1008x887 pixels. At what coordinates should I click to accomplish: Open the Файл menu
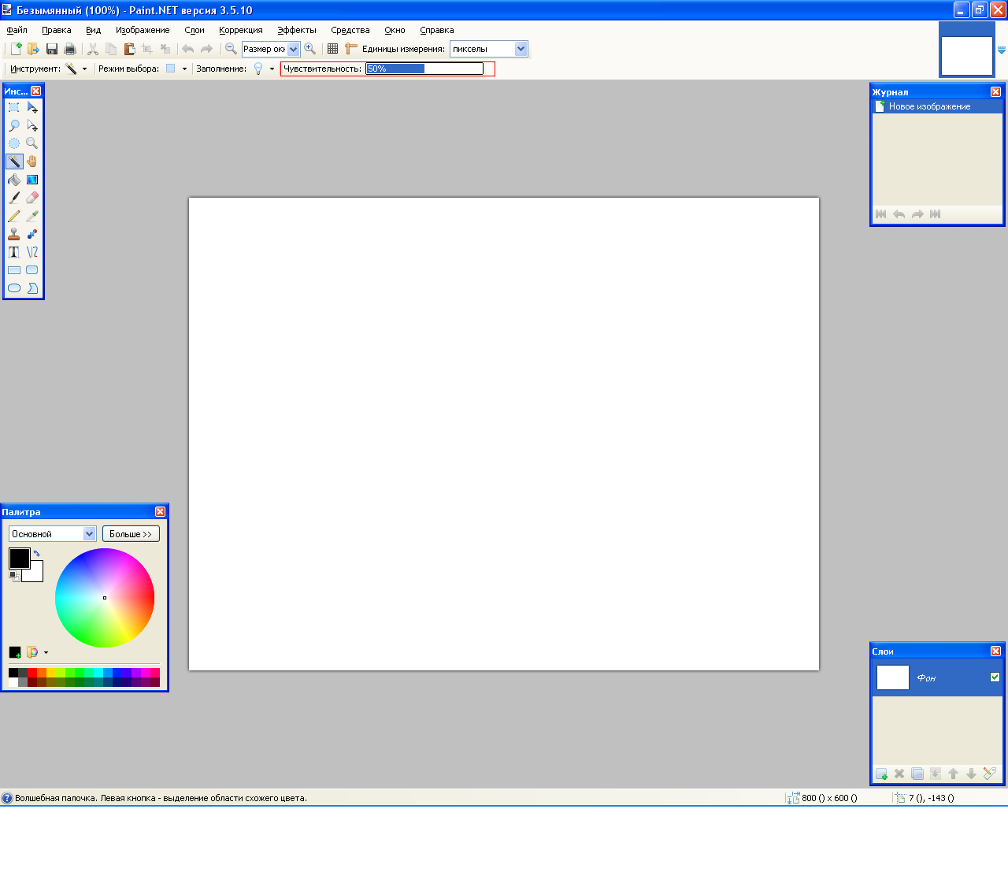(17, 31)
